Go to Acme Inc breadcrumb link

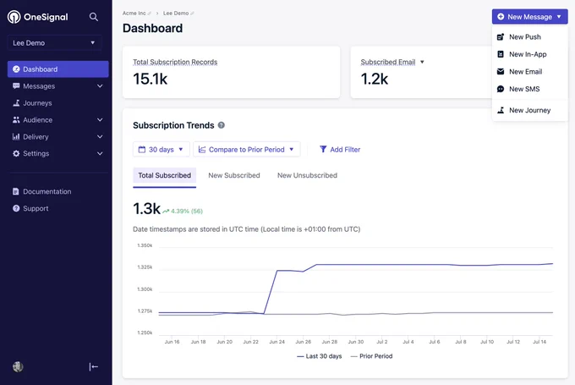tap(134, 14)
